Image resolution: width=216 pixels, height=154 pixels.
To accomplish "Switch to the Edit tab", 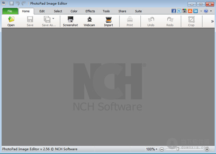I will (42, 11).
